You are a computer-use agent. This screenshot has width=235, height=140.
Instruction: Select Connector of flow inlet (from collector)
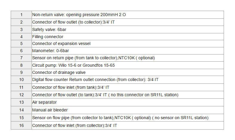(x=75, y=125)
